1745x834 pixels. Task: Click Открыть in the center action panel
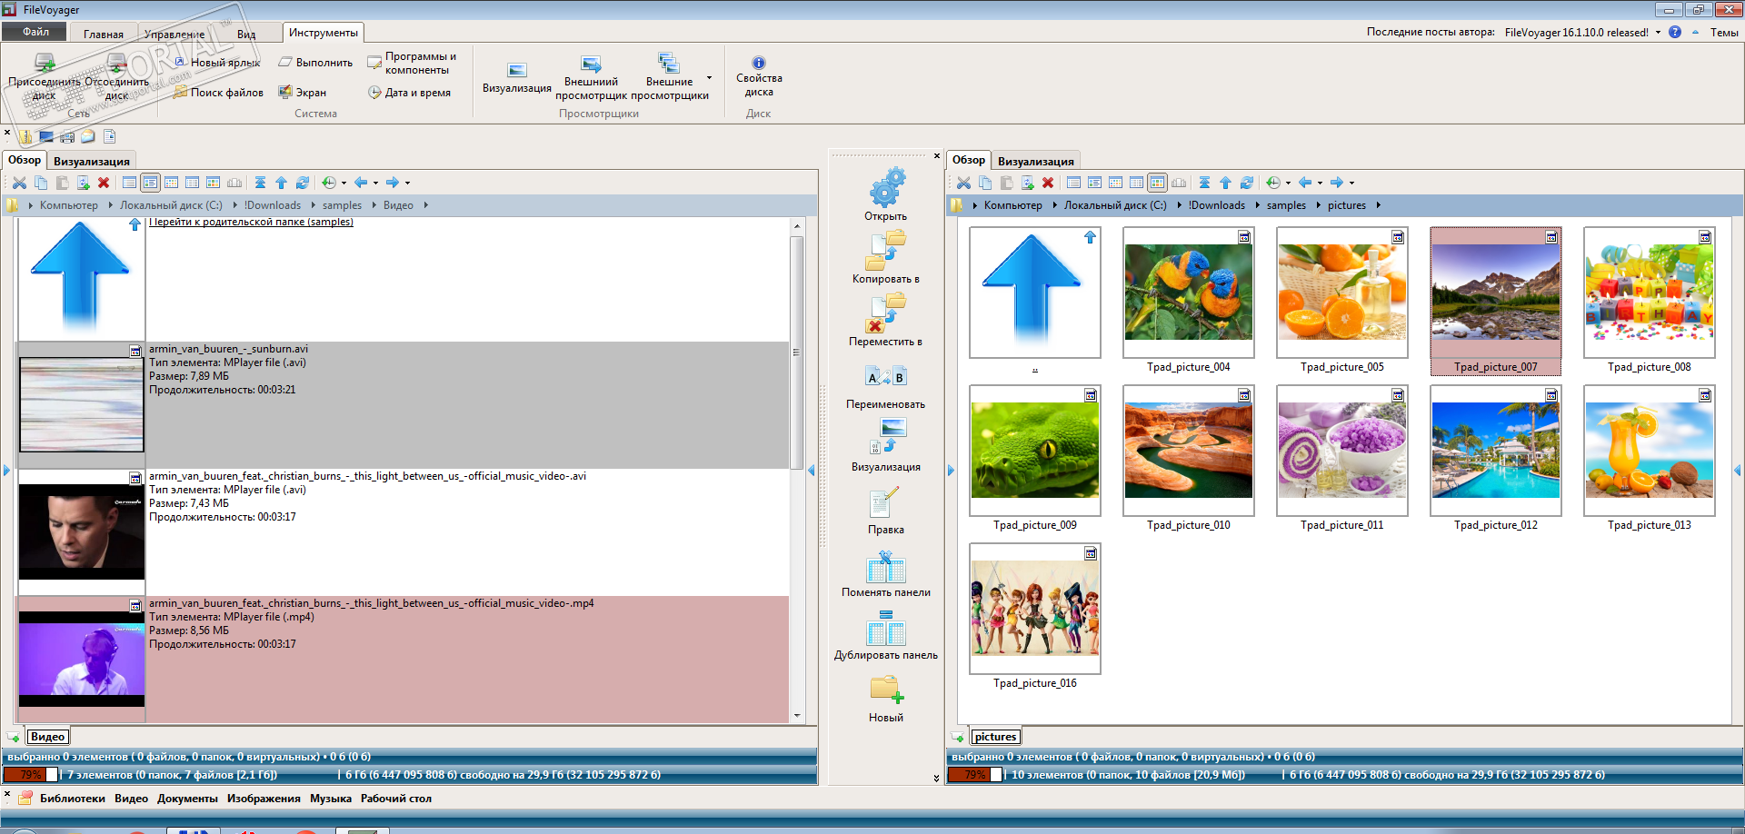click(886, 194)
